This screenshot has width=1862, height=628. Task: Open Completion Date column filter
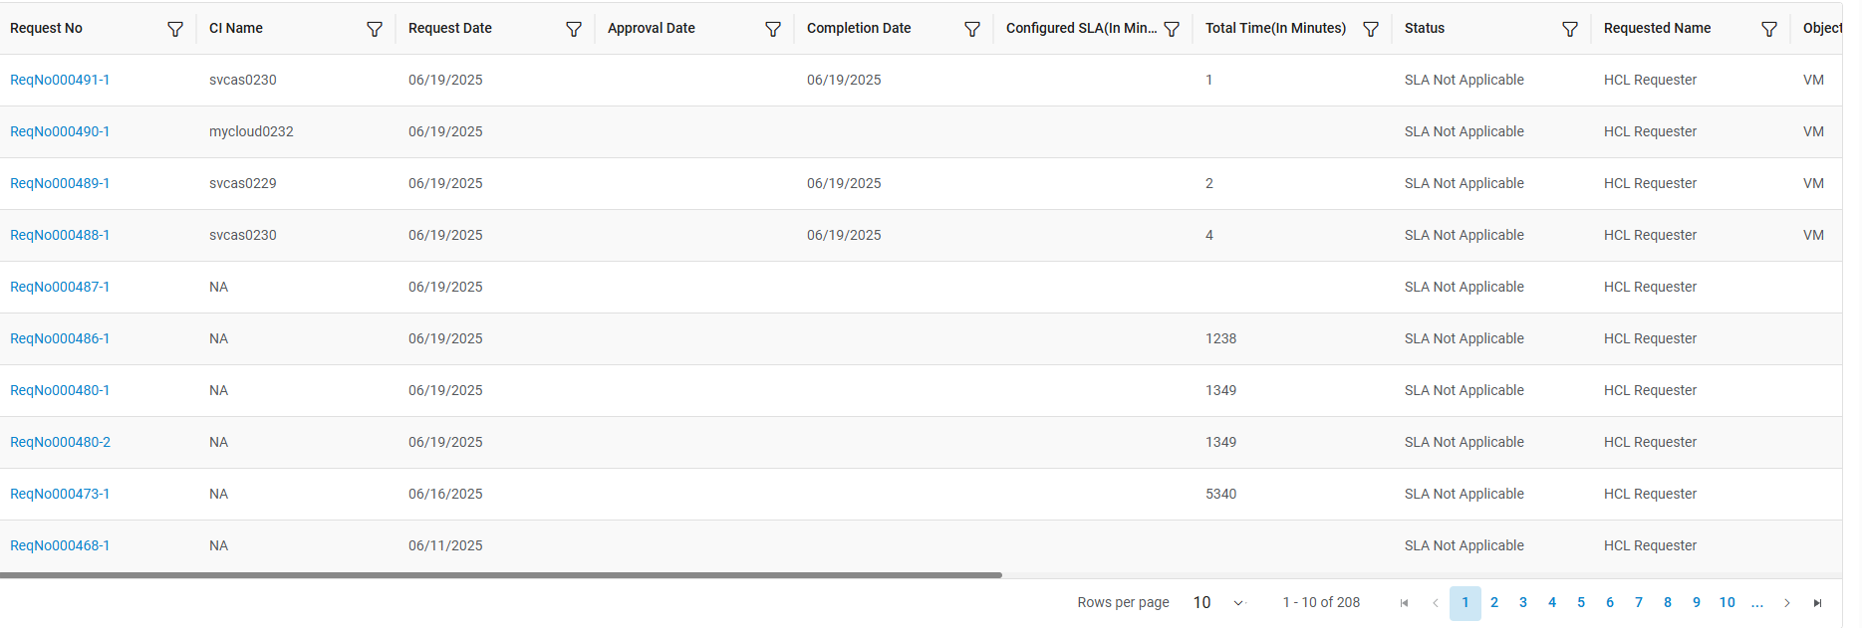pos(972,29)
